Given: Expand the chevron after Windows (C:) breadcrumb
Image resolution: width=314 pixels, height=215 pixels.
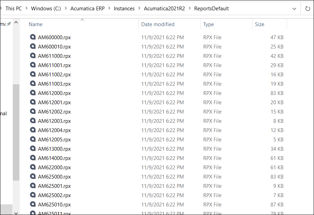Looking at the screenshot, I should click(x=66, y=9).
